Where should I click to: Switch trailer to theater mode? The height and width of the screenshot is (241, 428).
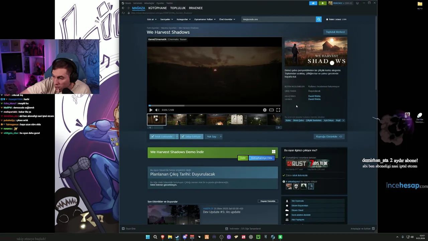(272, 110)
